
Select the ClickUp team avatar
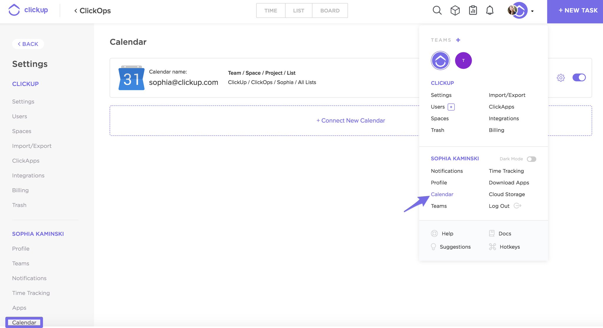[440, 60]
